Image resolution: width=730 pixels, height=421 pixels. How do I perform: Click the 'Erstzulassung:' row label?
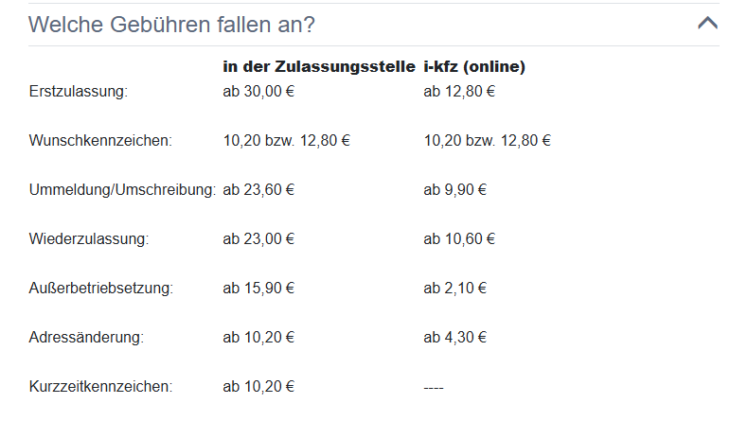pyautogui.click(x=79, y=91)
